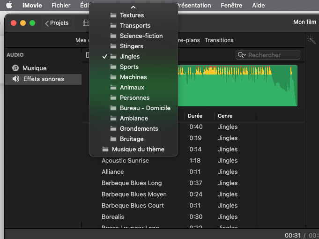Click the Musique note icon in sidebar
The height and width of the screenshot is (239, 319).
15,68
